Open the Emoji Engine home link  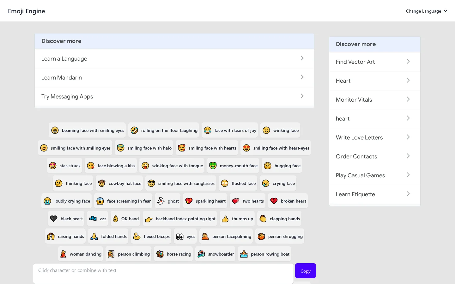pos(27,11)
